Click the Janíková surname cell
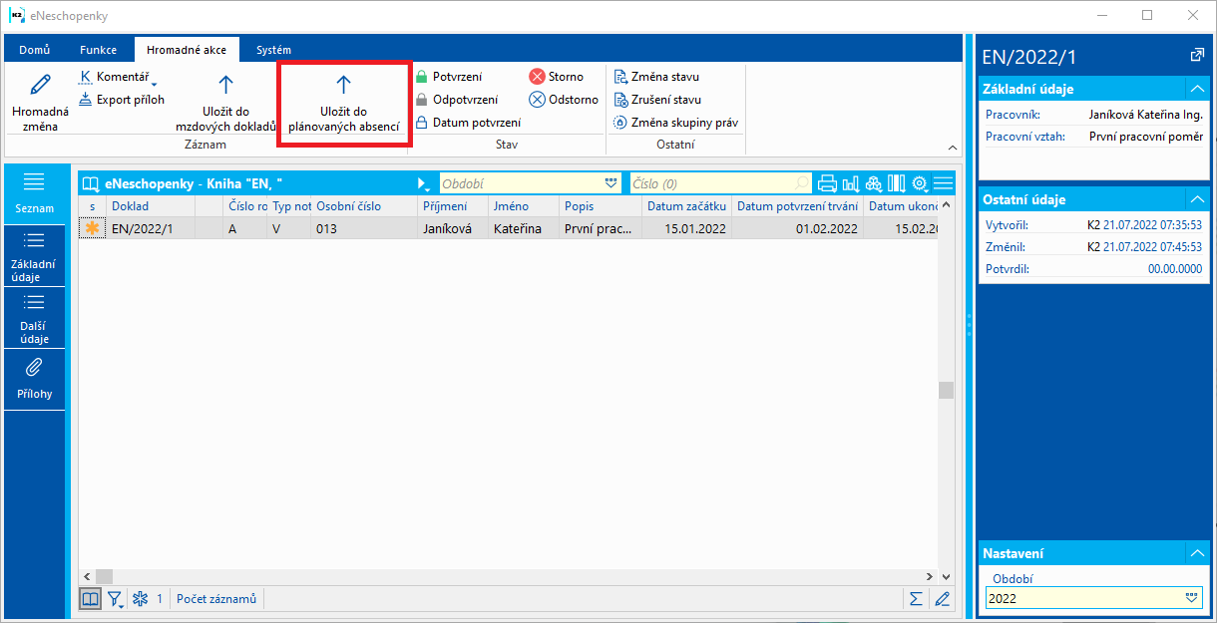The width and height of the screenshot is (1217, 623). coord(452,228)
